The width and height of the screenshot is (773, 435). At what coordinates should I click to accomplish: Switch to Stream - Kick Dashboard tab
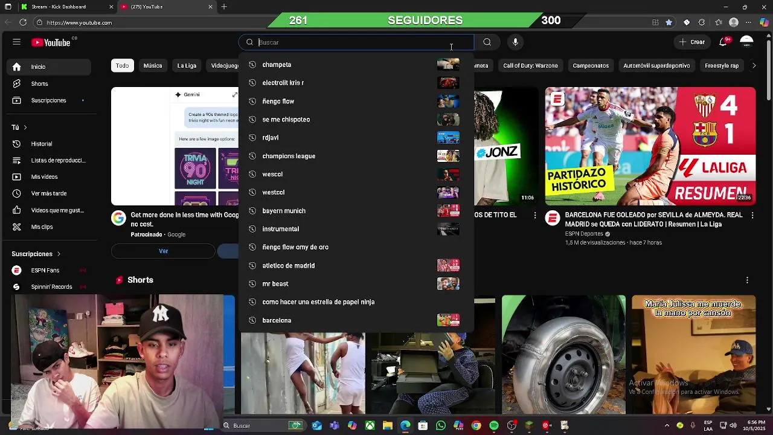[x=66, y=7]
